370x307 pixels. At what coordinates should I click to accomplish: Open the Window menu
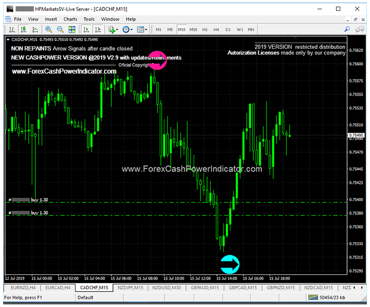[x=110, y=19]
